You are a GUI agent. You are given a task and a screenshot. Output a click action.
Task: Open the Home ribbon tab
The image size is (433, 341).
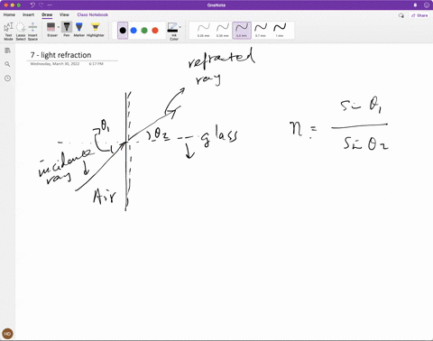pos(9,14)
